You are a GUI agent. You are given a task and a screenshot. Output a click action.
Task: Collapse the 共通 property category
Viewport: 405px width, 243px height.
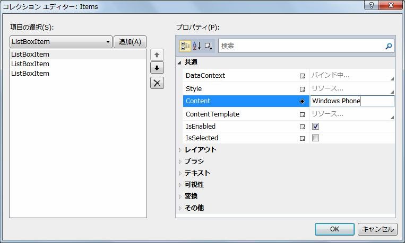pos(179,62)
